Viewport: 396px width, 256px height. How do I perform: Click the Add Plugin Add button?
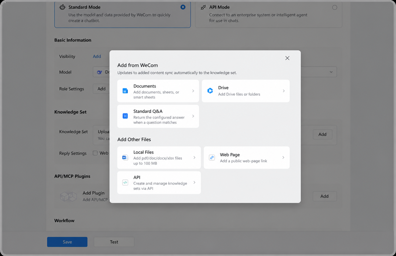[324, 196]
